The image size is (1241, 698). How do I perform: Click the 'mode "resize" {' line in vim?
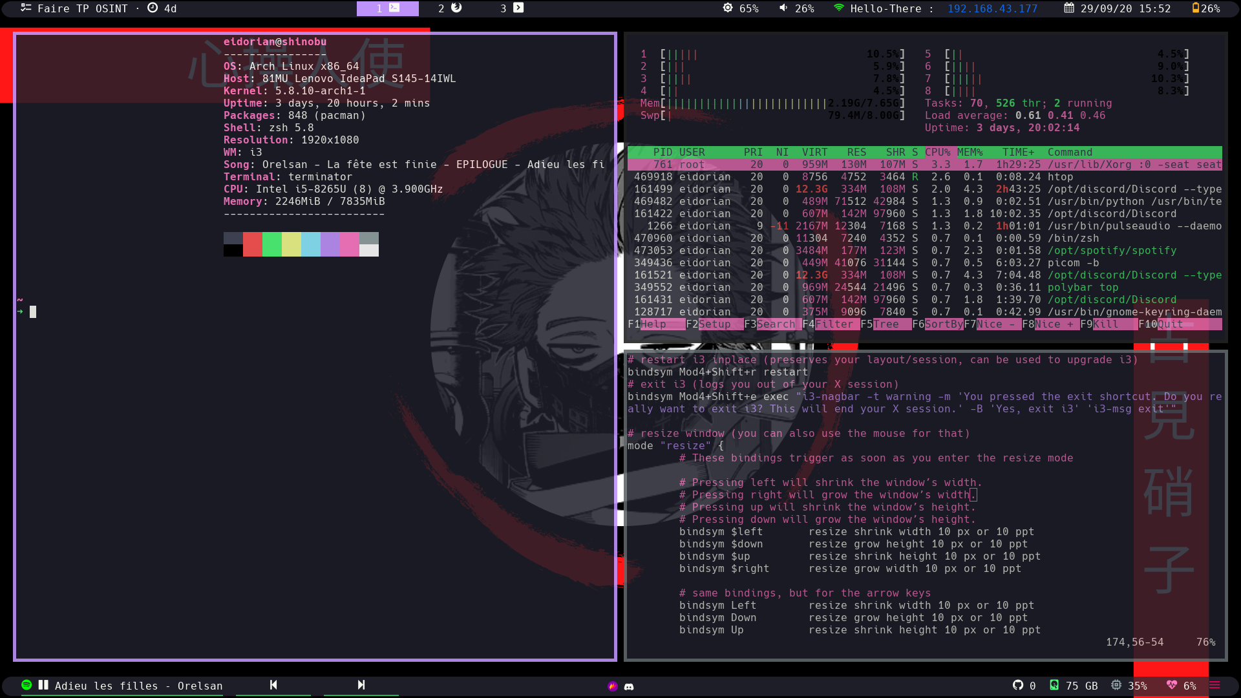pyautogui.click(x=675, y=446)
